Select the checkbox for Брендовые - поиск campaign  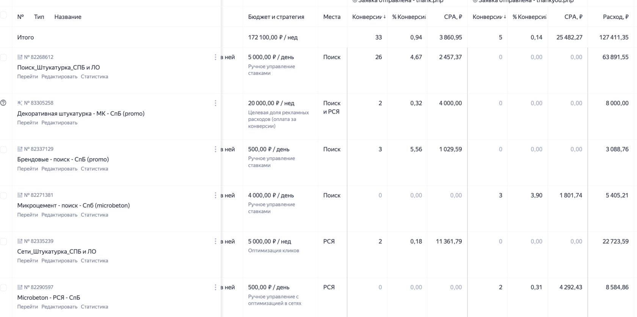click(3, 150)
